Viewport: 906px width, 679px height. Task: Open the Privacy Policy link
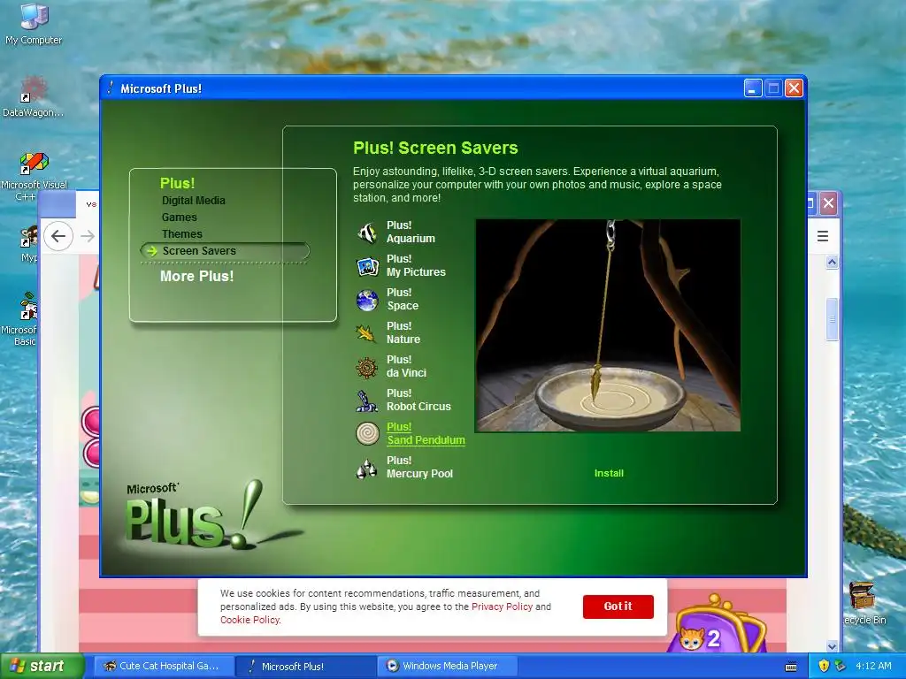pyautogui.click(x=503, y=607)
